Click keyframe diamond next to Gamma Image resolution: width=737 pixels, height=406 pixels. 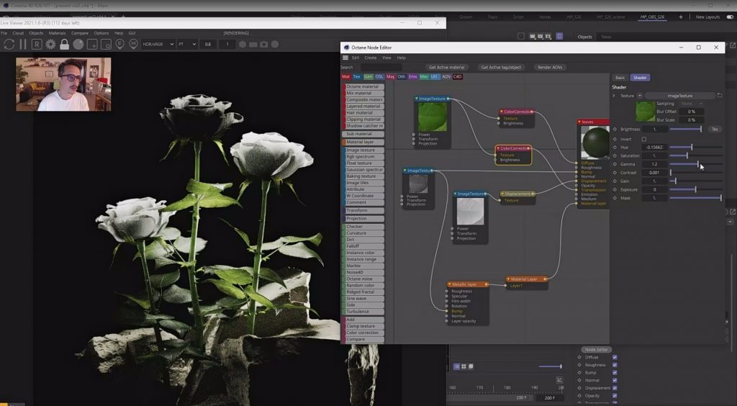(x=615, y=164)
